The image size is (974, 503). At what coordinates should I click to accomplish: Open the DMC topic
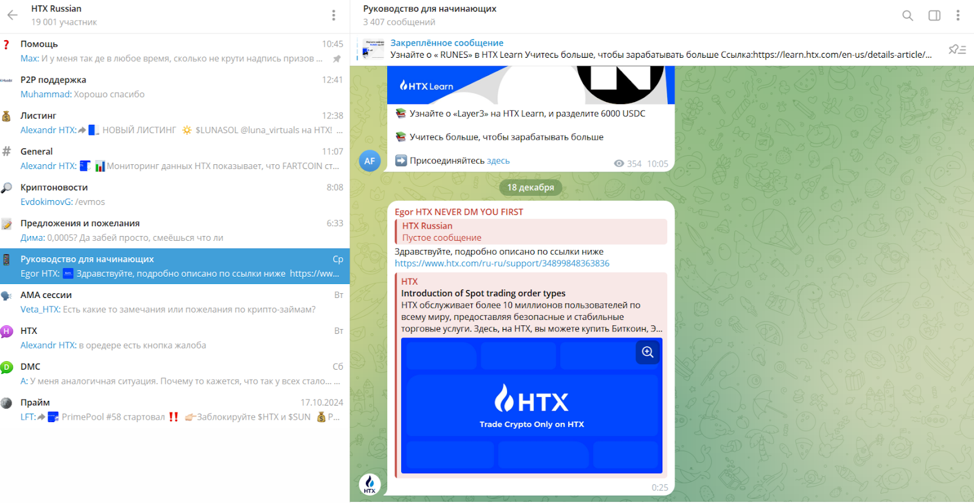175,373
